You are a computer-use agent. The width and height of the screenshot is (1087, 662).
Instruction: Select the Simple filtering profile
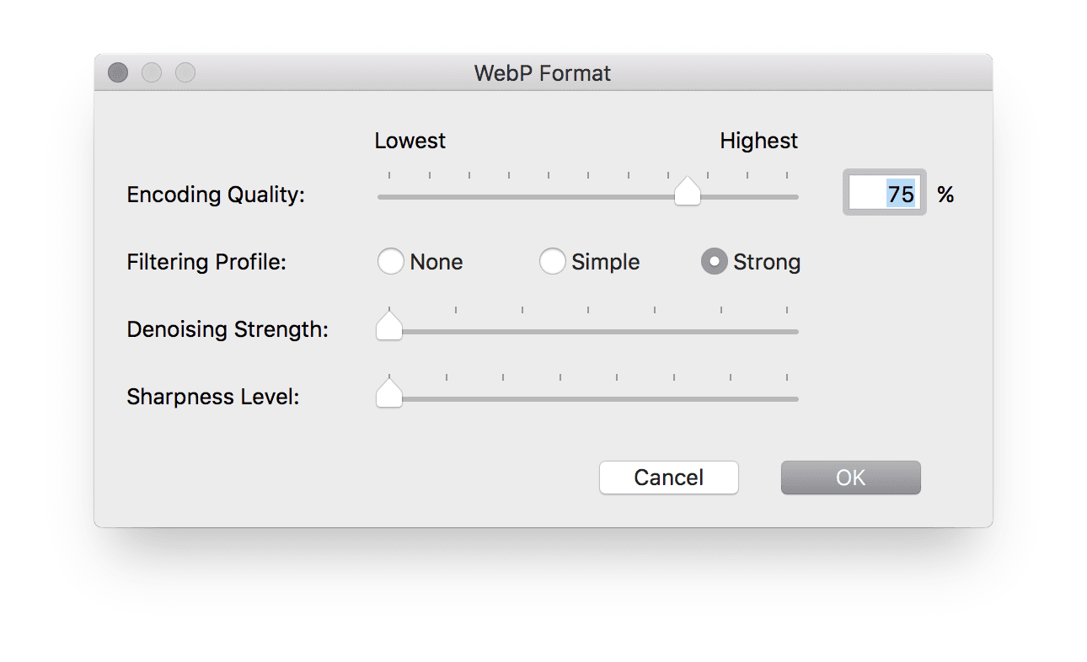[x=553, y=262]
